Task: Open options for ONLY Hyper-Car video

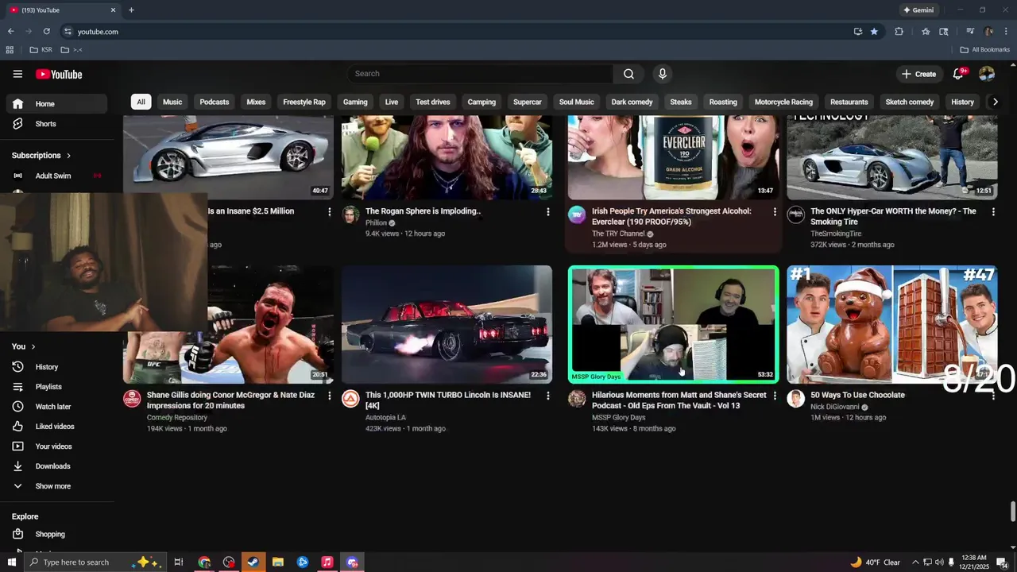Action: click(x=993, y=212)
